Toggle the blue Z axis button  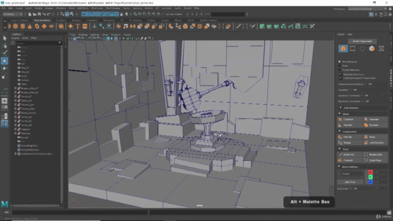point(370,182)
